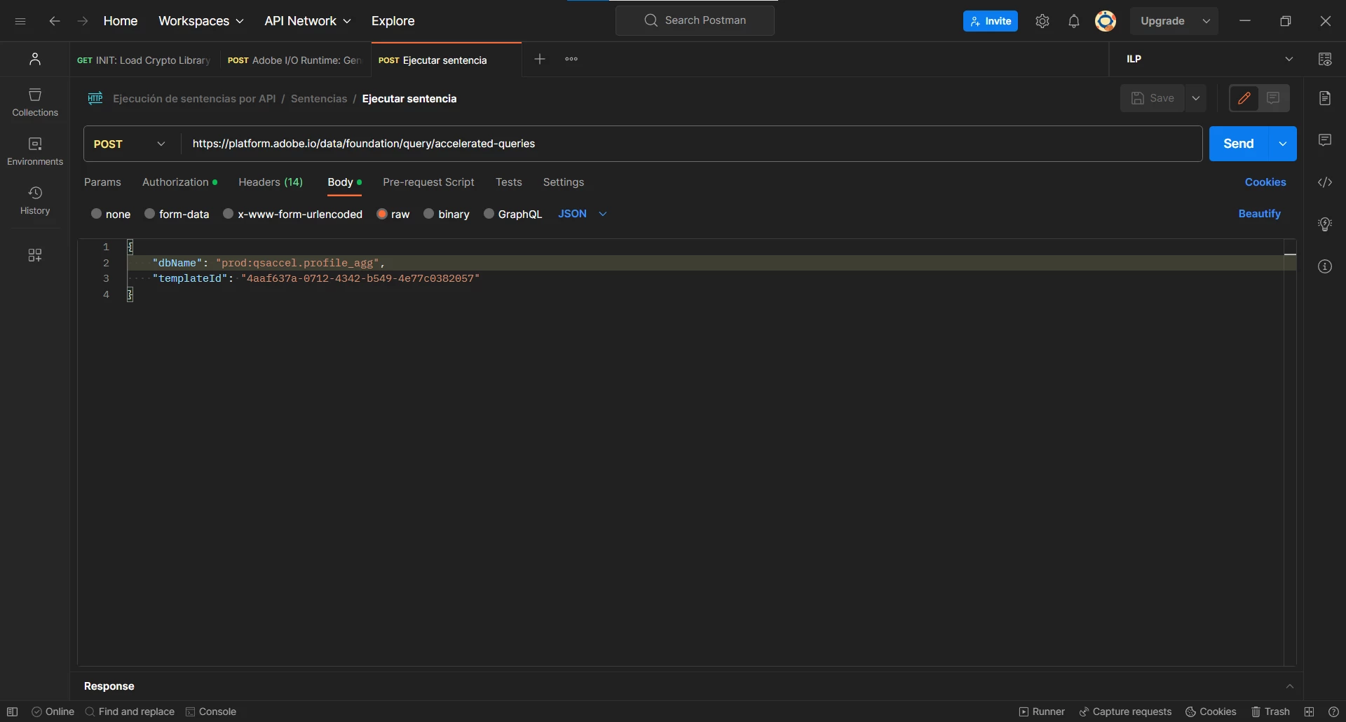Go to Home

121,21
